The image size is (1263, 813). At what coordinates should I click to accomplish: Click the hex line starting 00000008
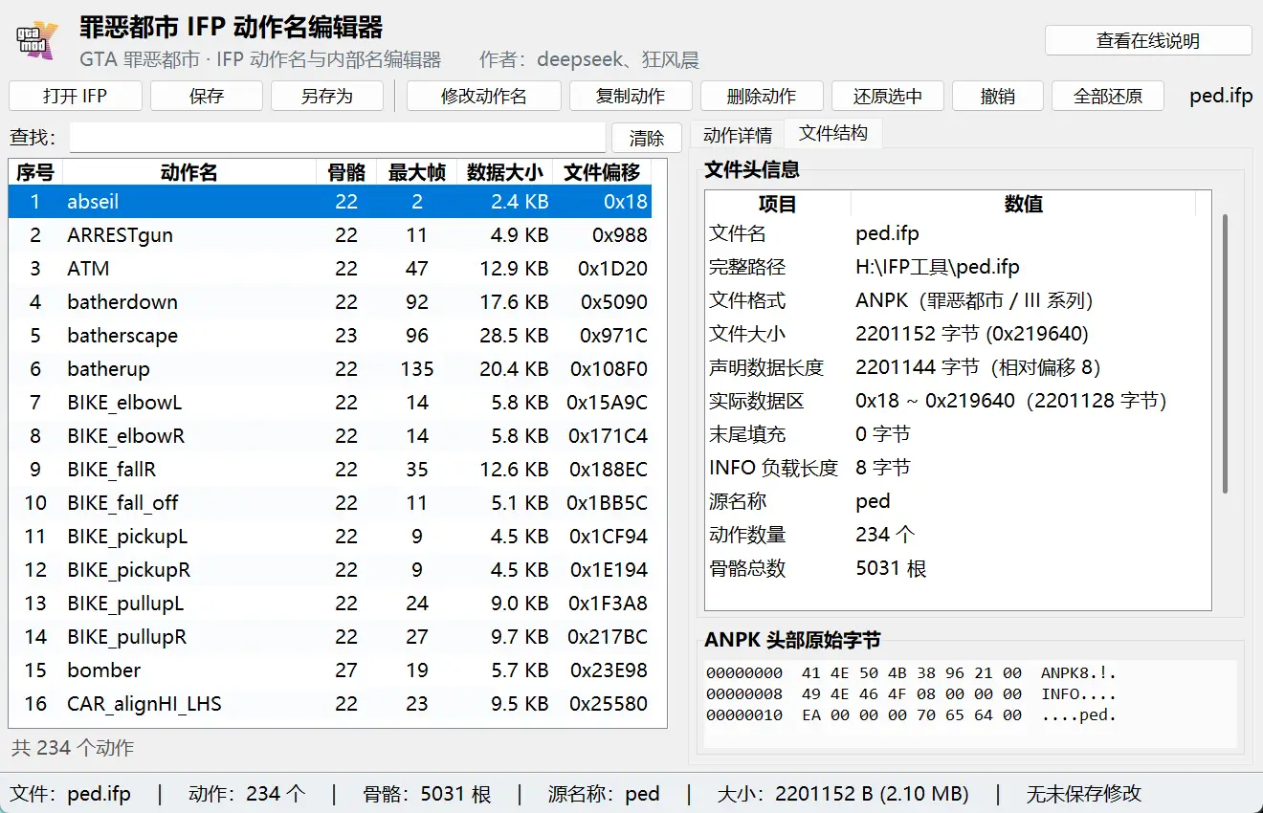click(912, 693)
